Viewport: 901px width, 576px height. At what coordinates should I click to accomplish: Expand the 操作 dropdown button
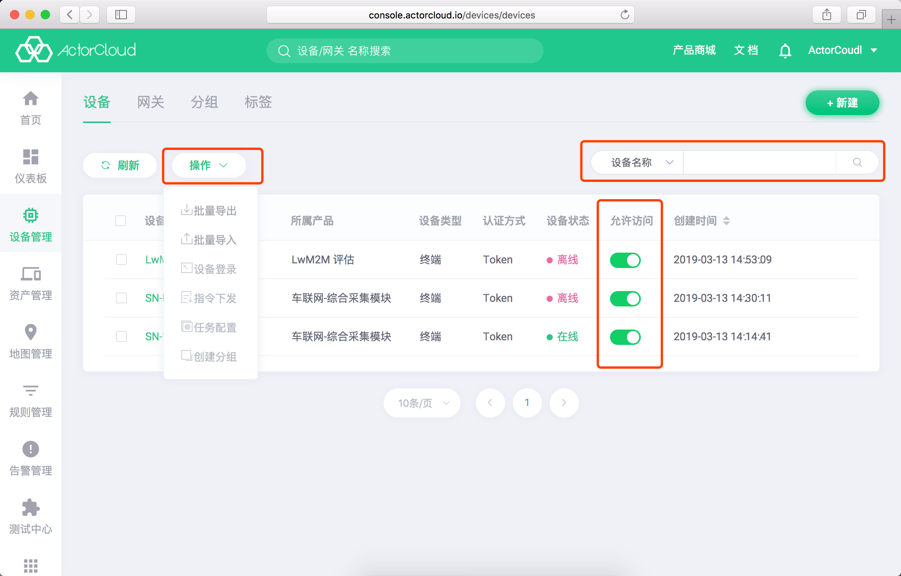209,165
